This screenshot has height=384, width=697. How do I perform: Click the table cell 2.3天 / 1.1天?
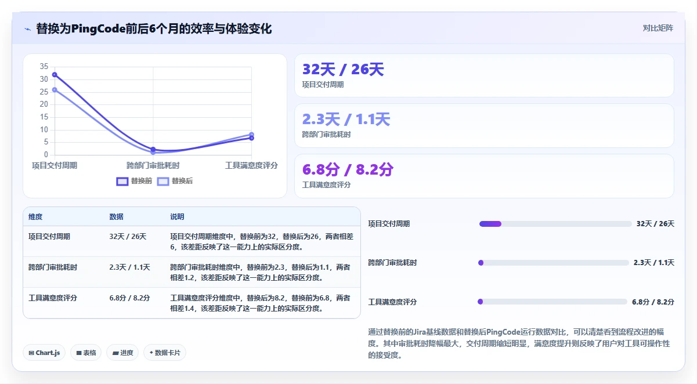click(x=129, y=267)
